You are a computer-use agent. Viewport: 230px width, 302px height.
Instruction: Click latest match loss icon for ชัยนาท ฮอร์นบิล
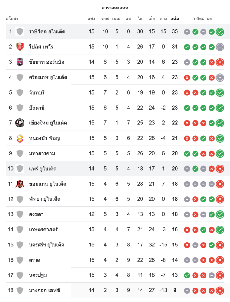point(220,62)
